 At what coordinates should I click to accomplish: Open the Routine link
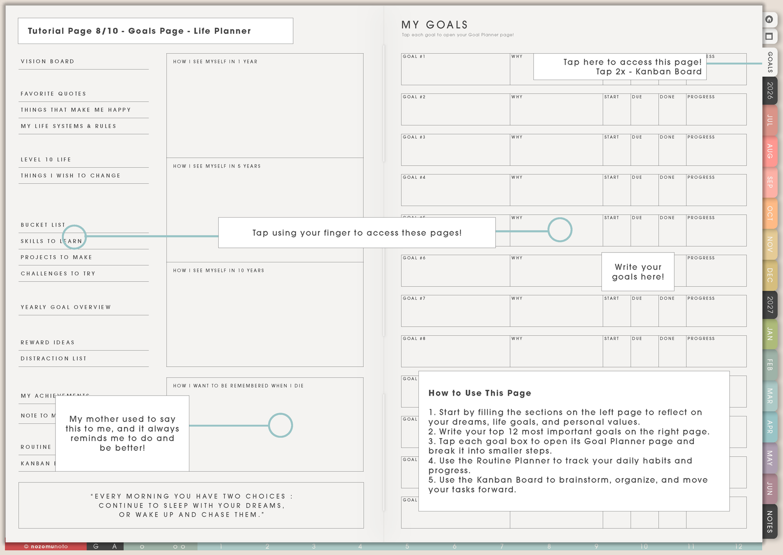37,447
